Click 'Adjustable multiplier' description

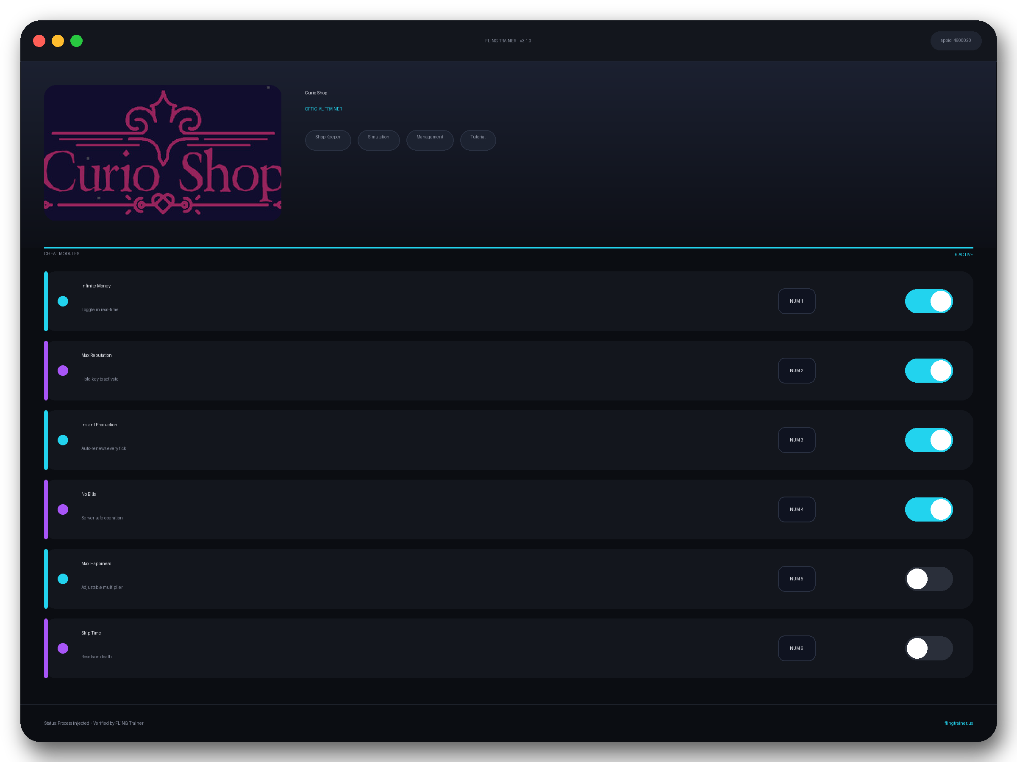(x=102, y=587)
